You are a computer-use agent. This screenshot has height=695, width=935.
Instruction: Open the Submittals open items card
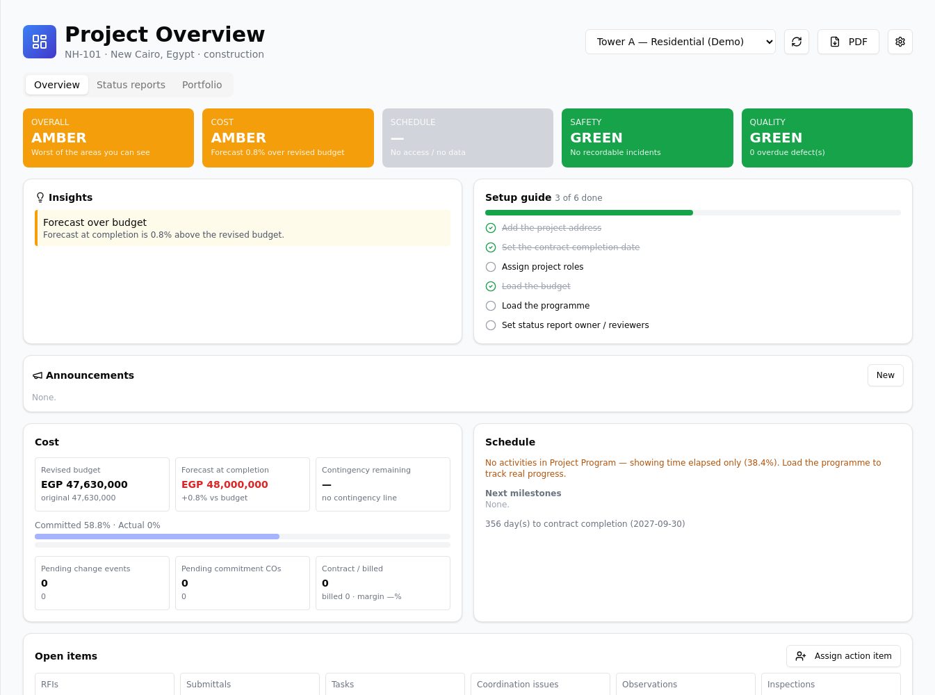click(250, 685)
